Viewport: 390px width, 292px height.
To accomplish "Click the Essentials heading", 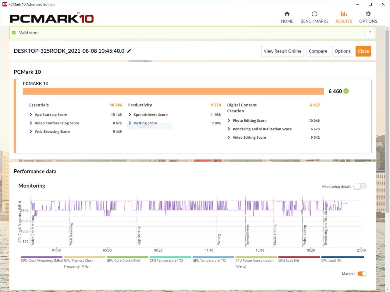I will [39, 105].
